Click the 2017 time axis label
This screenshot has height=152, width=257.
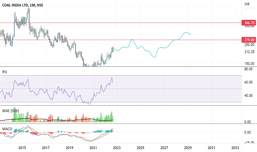[46, 148]
